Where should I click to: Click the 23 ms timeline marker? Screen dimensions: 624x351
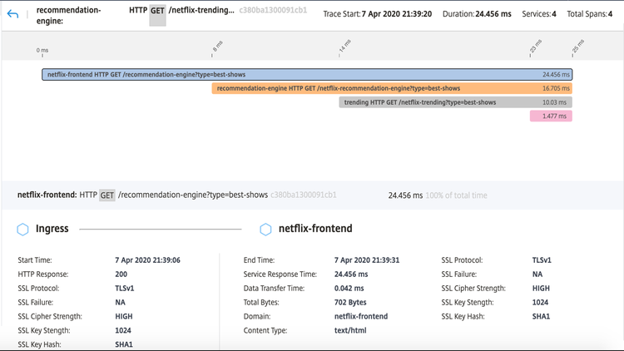click(x=536, y=47)
